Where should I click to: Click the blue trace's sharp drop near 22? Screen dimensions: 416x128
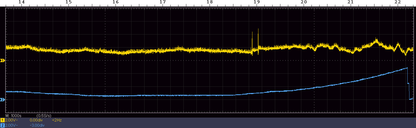tap(408, 83)
